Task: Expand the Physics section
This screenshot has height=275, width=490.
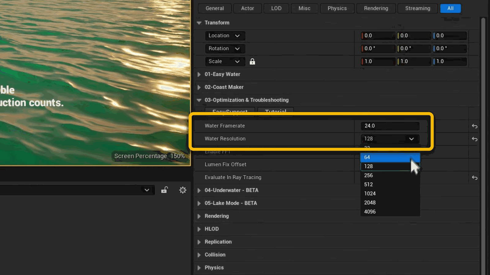Action: pos(199,268)
